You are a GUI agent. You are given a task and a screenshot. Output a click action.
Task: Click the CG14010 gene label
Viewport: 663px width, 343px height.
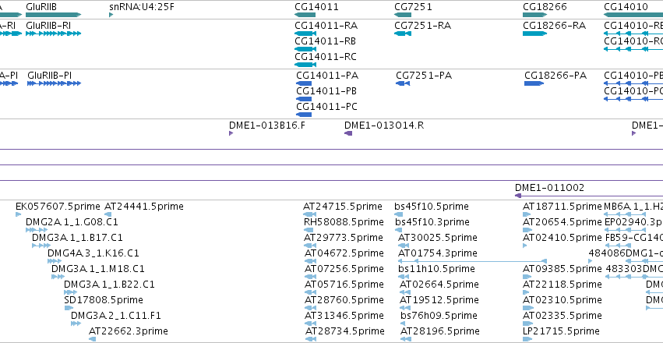tap(626, 7)
